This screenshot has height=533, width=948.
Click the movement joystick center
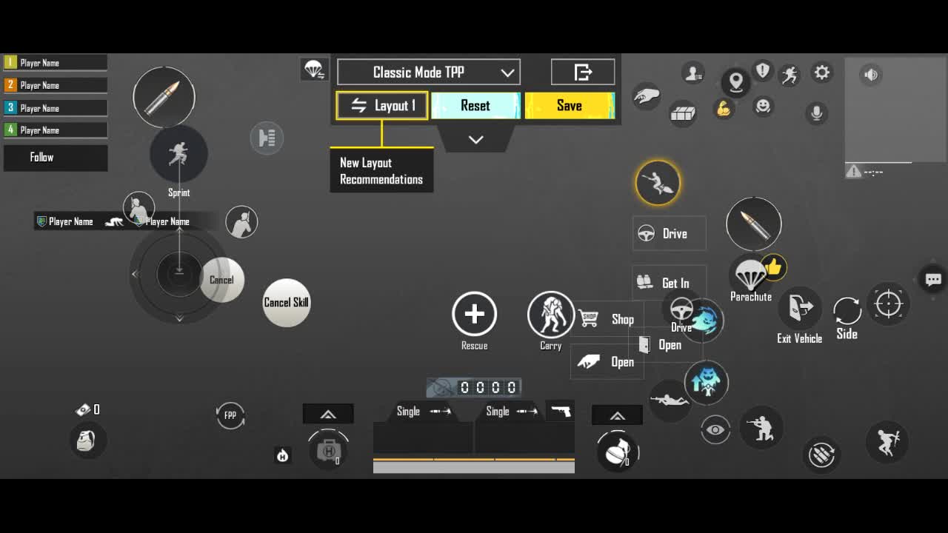pos(178,274)
